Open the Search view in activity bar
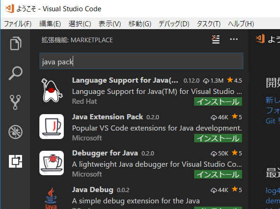 (15, 73)
